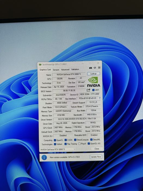Click the Device ID field 10DE 2D04

point(90,94)
